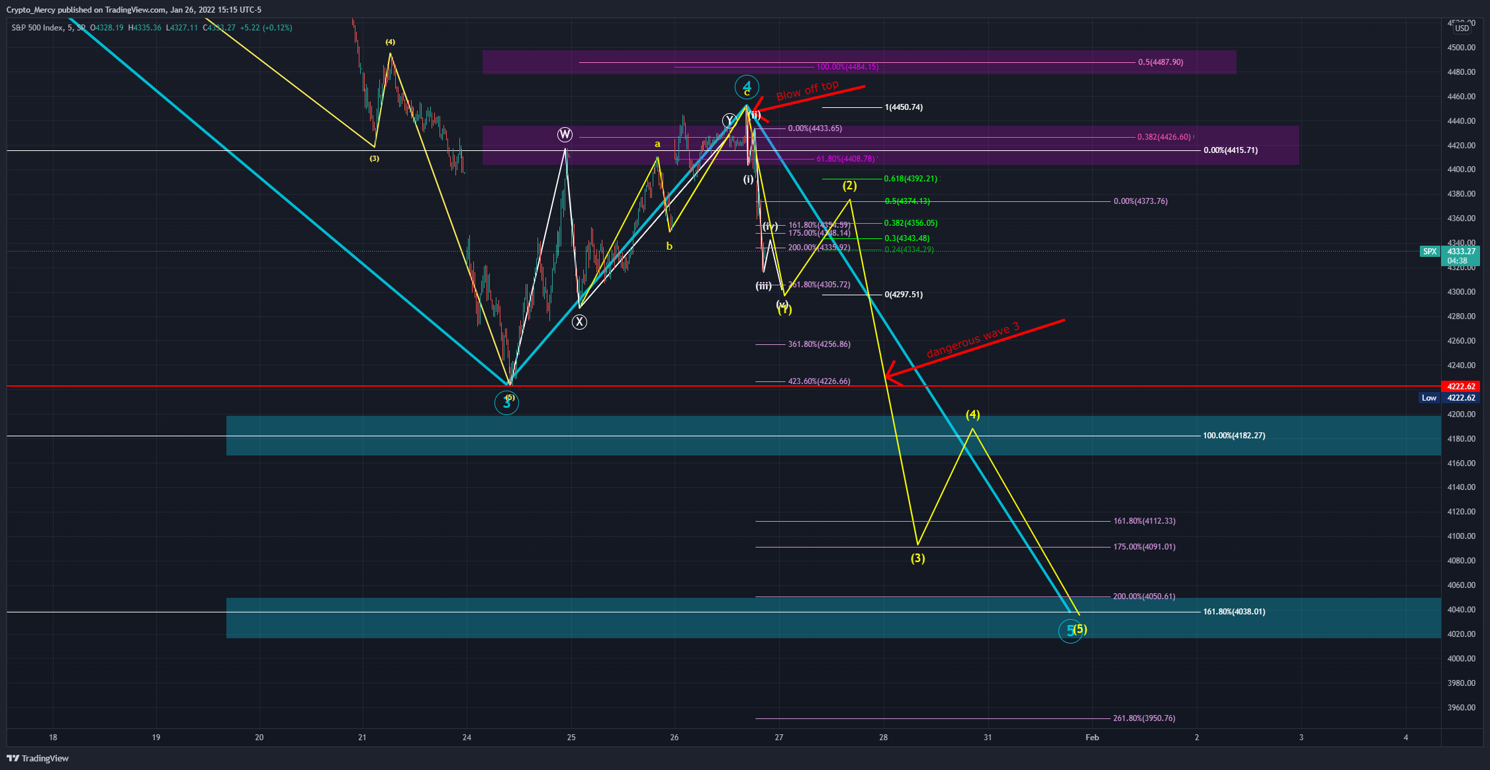Viewport: 1490px width, 770px height.
Task: Select the yellow 'a' wave label
Action: click(x=657, y=144)
